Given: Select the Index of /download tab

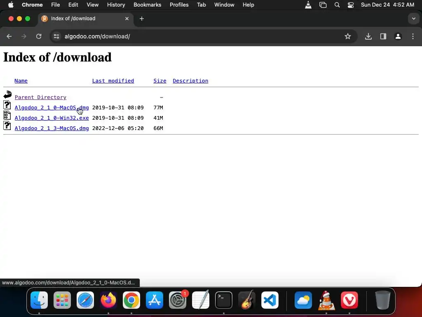Looking at the screenshot, I should pos(86,19).
